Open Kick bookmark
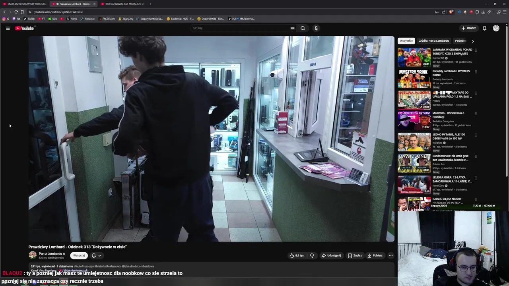 point(52,19)
